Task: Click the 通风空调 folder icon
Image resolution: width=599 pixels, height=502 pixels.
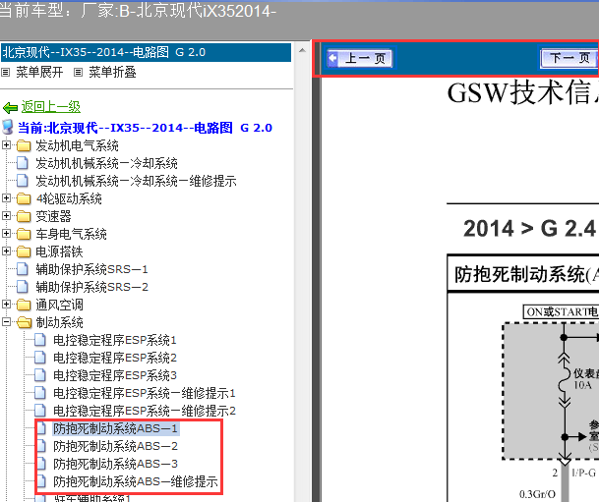Action: pos(24,305)
